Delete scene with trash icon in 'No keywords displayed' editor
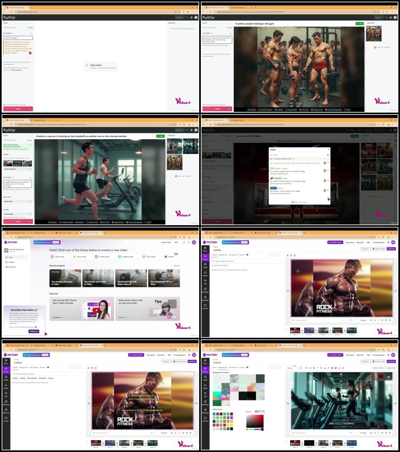This screenshot has height=452, width=400. pos(390,320)
